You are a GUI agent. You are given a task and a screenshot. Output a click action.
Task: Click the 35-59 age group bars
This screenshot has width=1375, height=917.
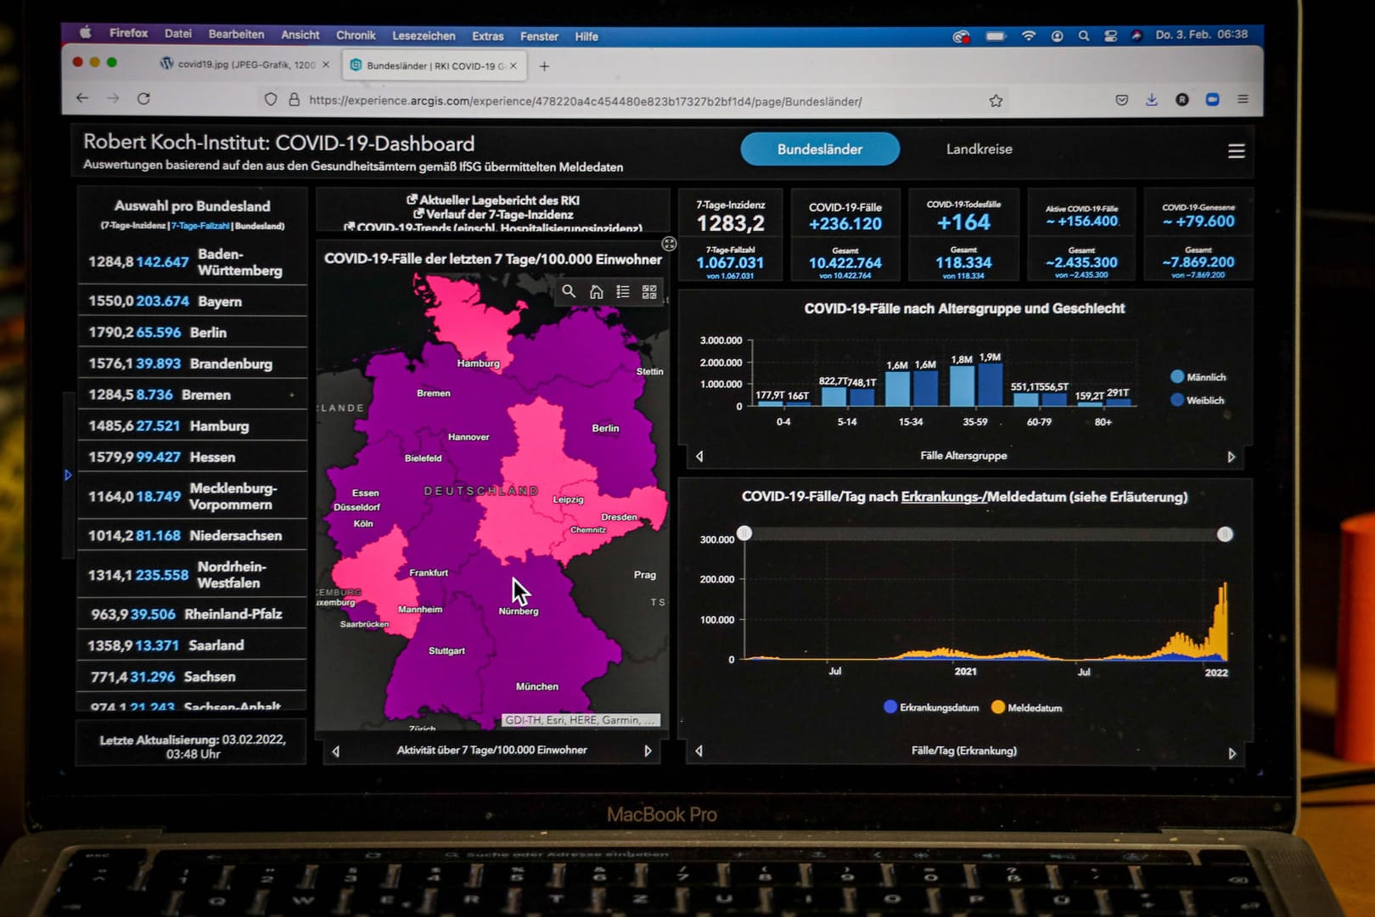point(976,384)
